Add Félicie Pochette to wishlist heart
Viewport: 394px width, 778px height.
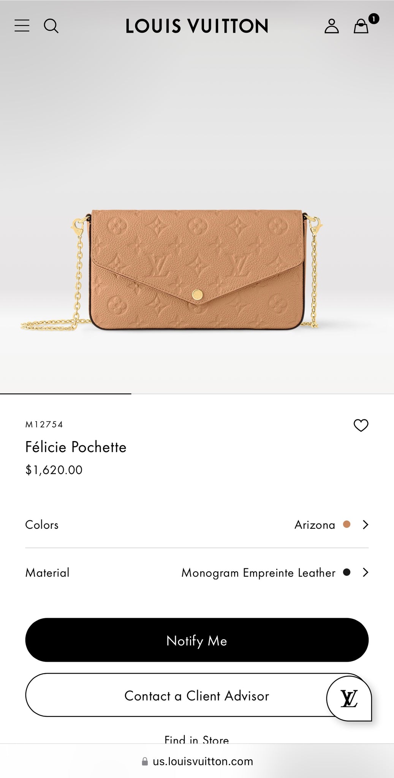(361, 425)
